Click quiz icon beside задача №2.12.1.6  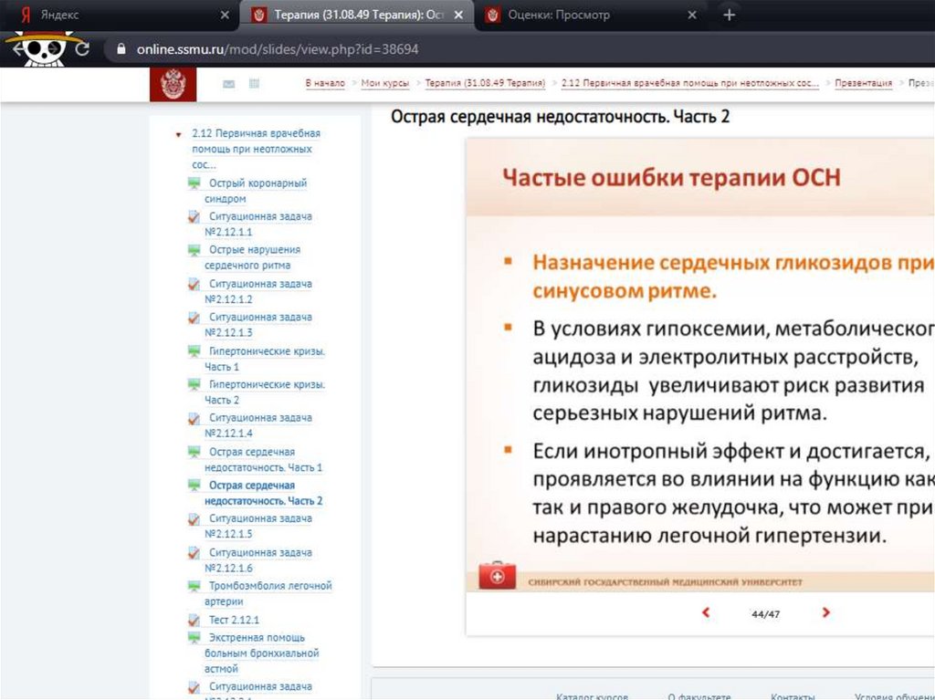(194, 553)
